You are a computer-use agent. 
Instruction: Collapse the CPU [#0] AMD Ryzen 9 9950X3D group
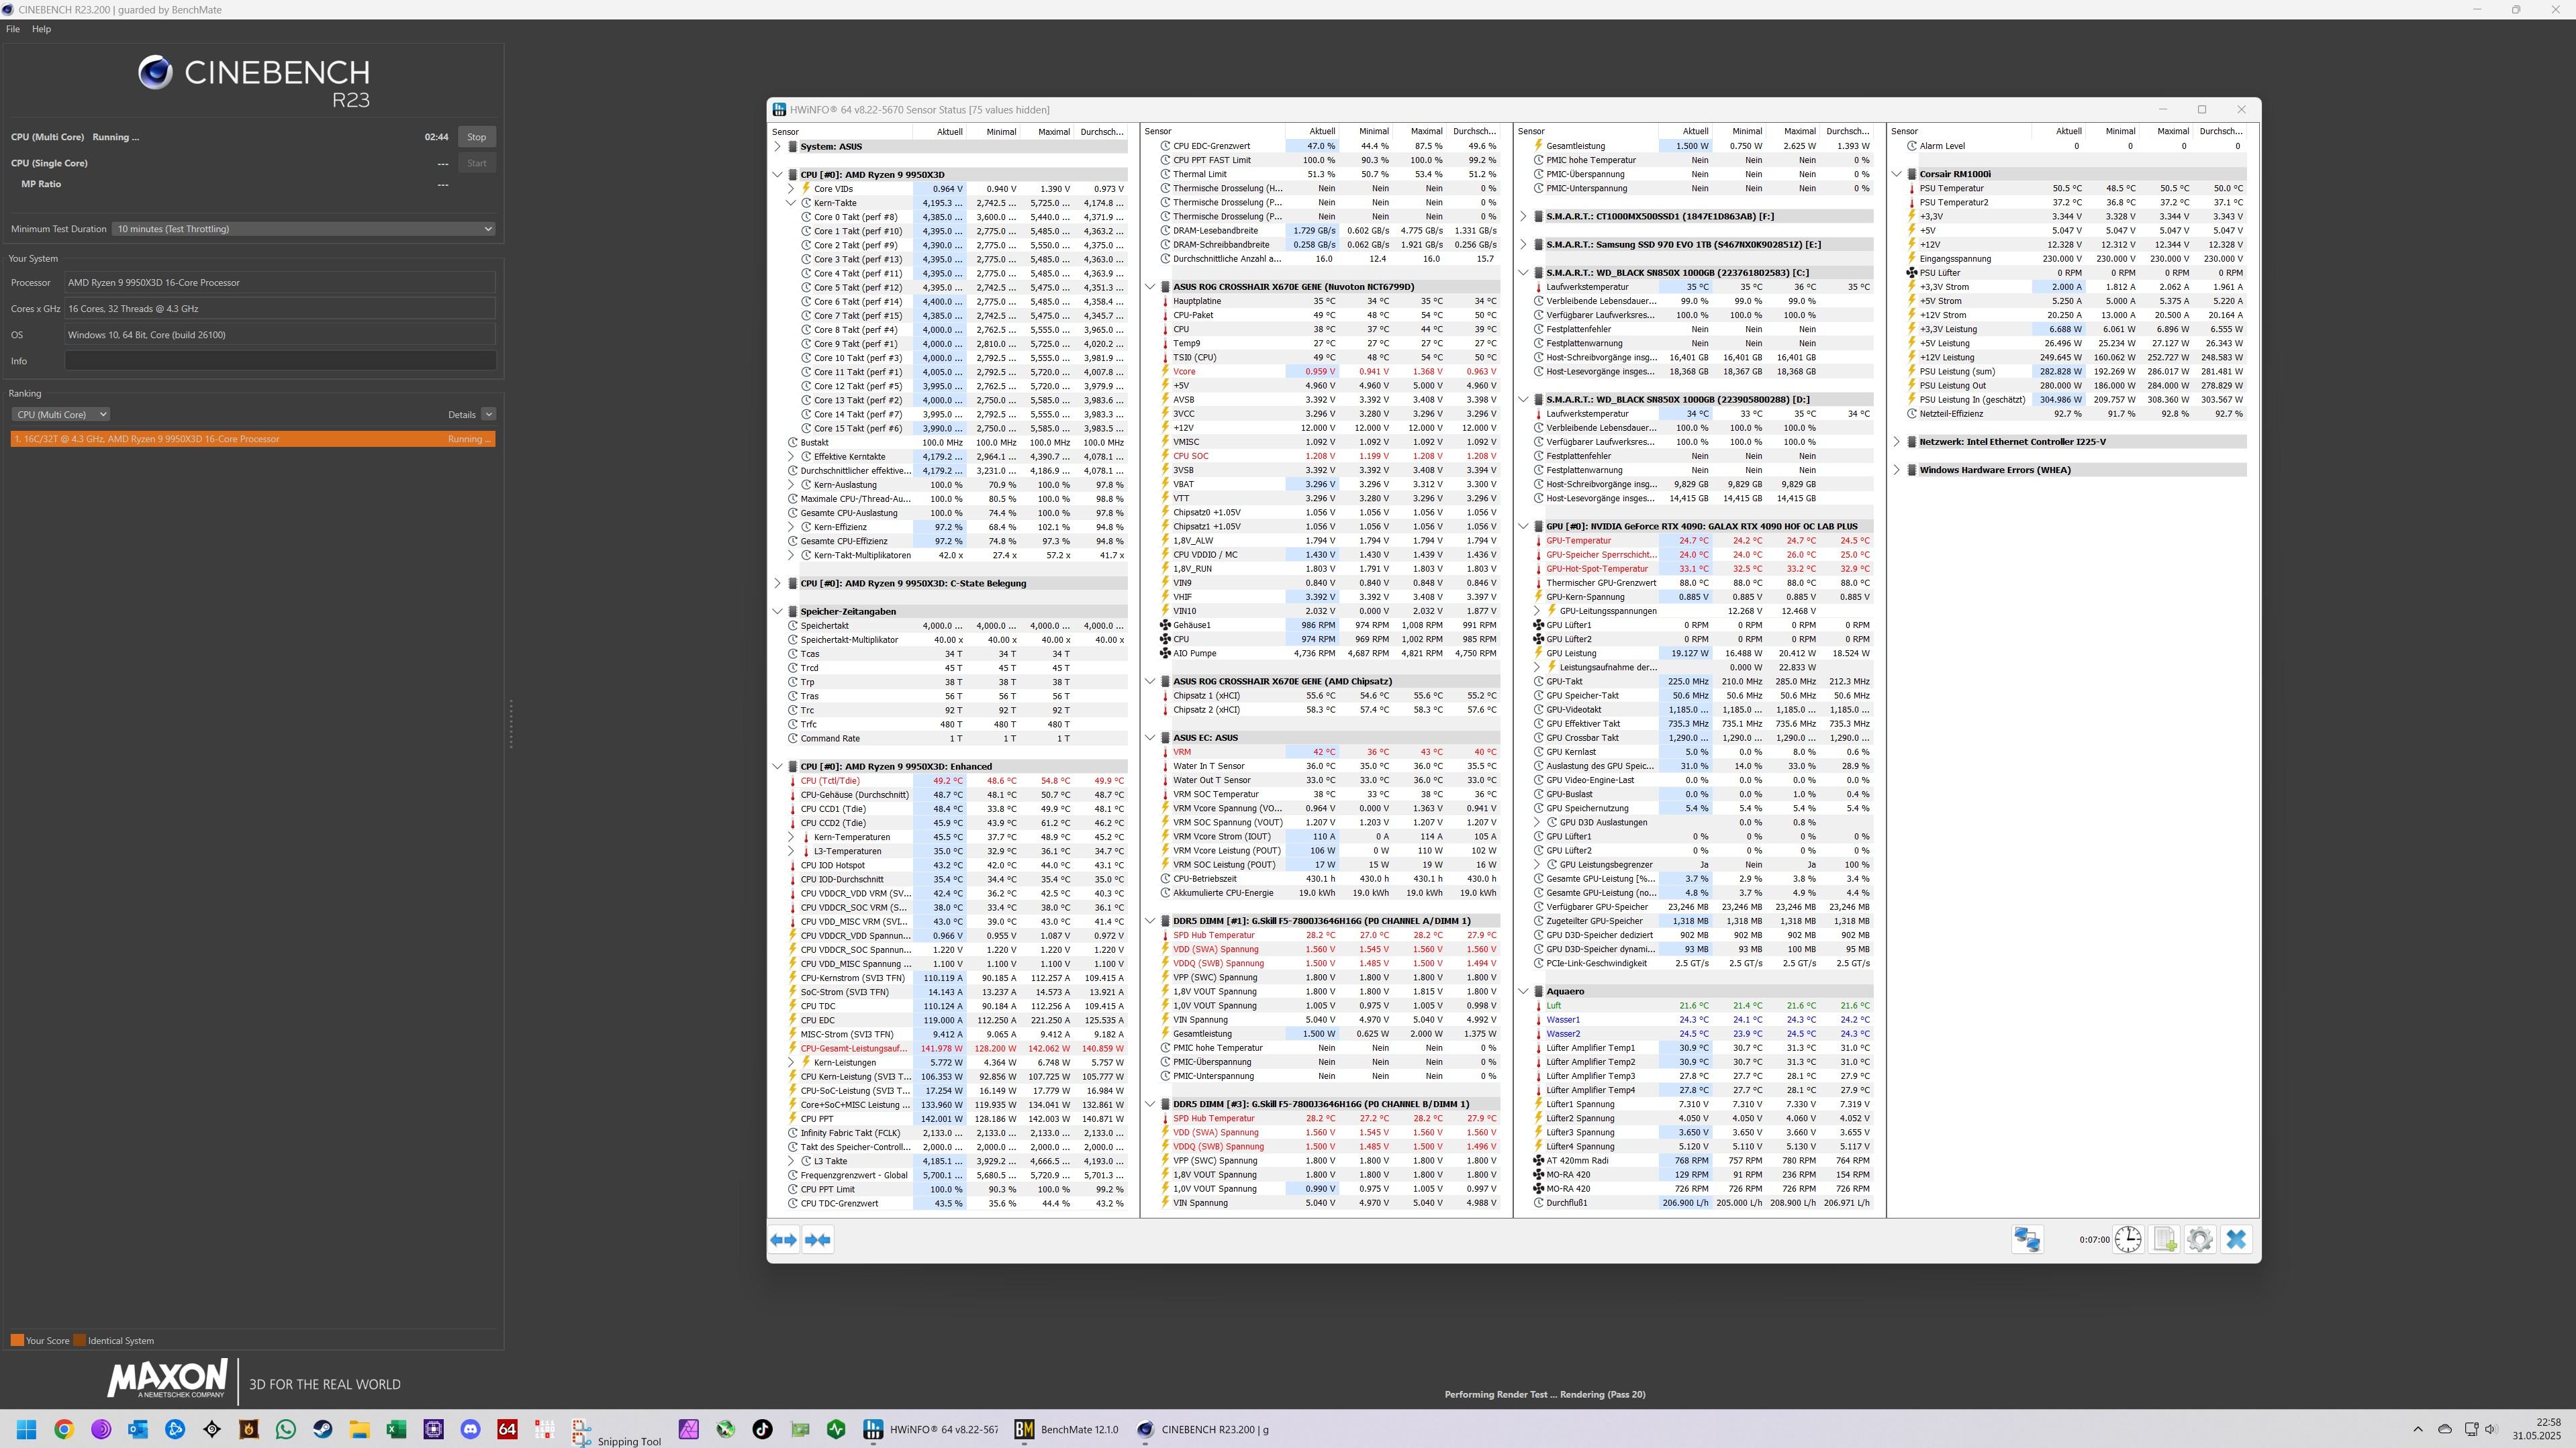tap(778, 175)
